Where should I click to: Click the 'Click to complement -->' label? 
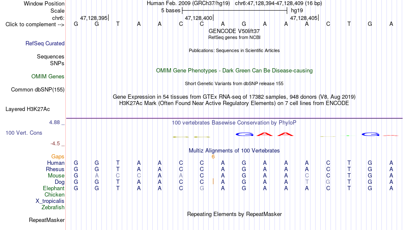35,25
